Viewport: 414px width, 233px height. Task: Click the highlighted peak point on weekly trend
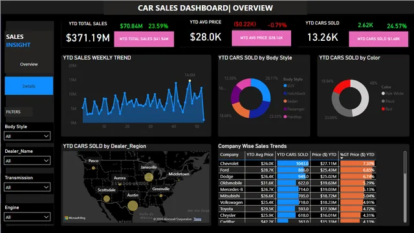(x=190, y=80)
